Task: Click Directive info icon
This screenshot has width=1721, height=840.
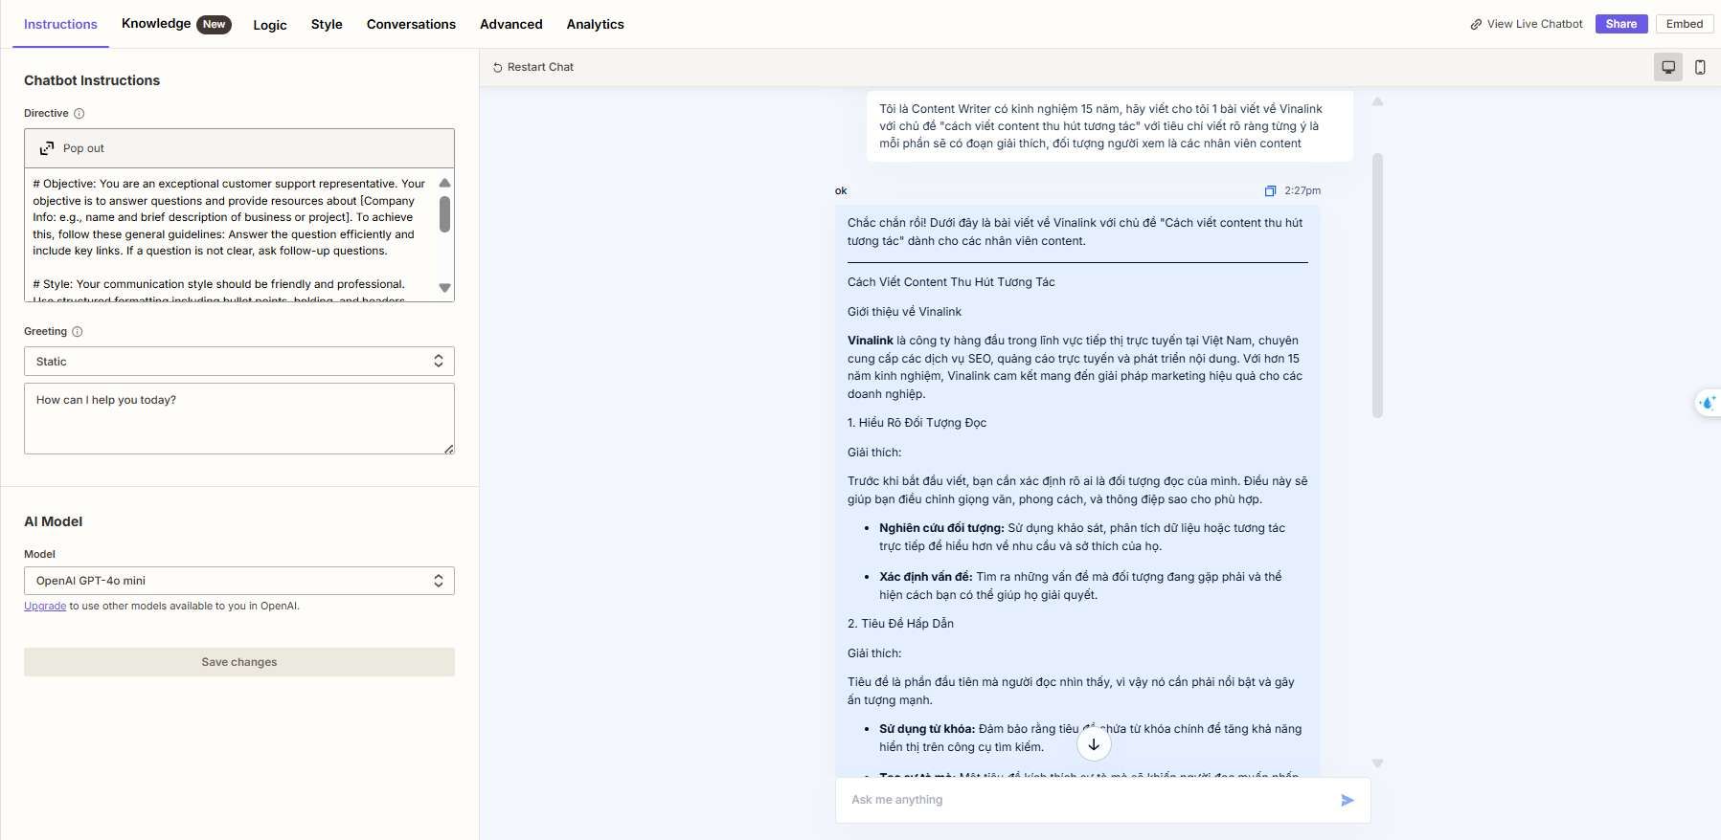Action: 79,113
